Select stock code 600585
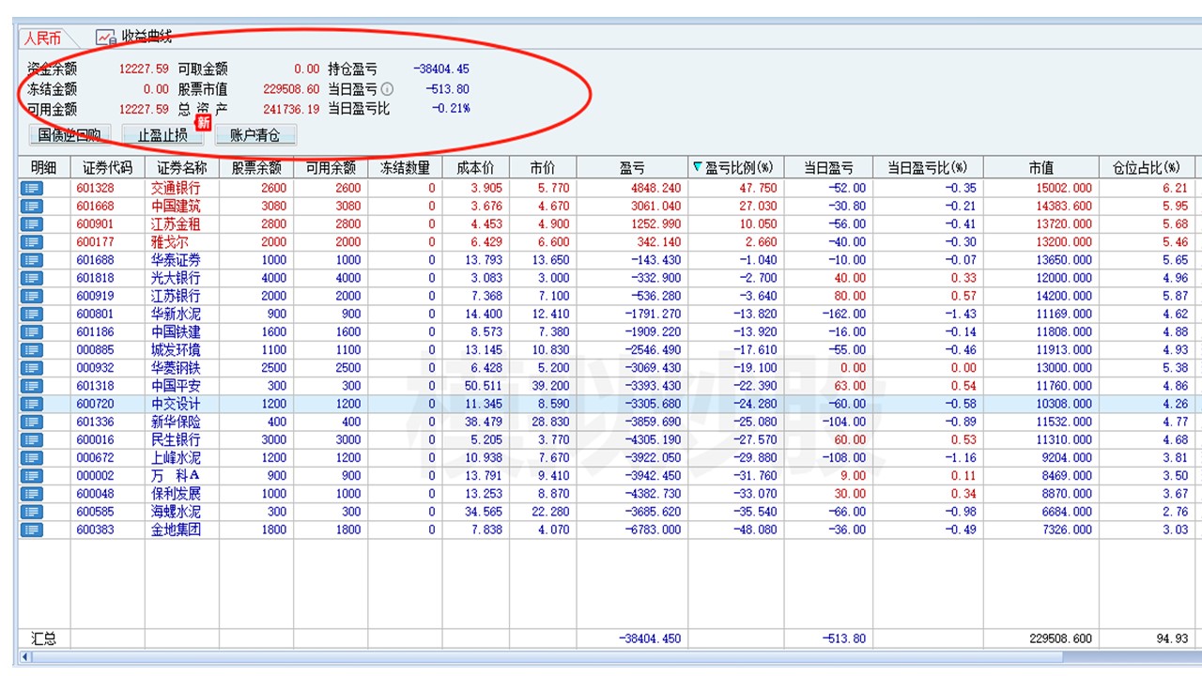This screenshot has width=1202, height=676. tap(95, 512)
